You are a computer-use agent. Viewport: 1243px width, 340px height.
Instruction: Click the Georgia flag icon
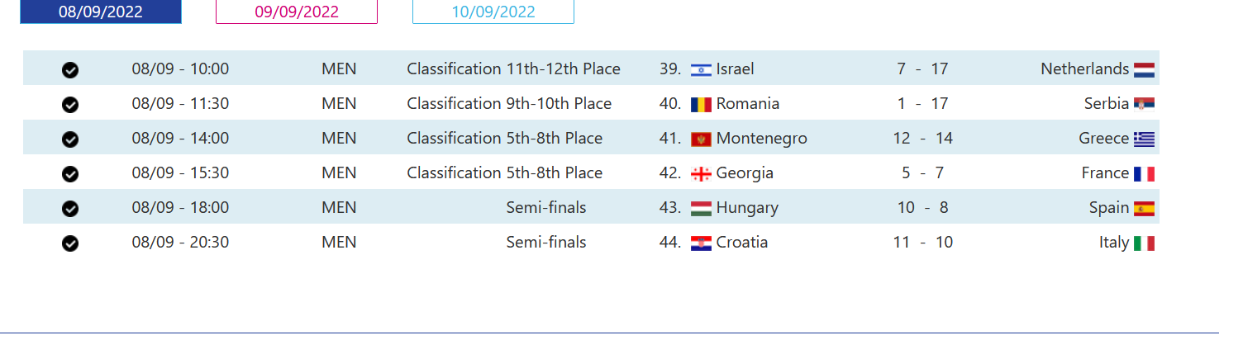point(700,173)
